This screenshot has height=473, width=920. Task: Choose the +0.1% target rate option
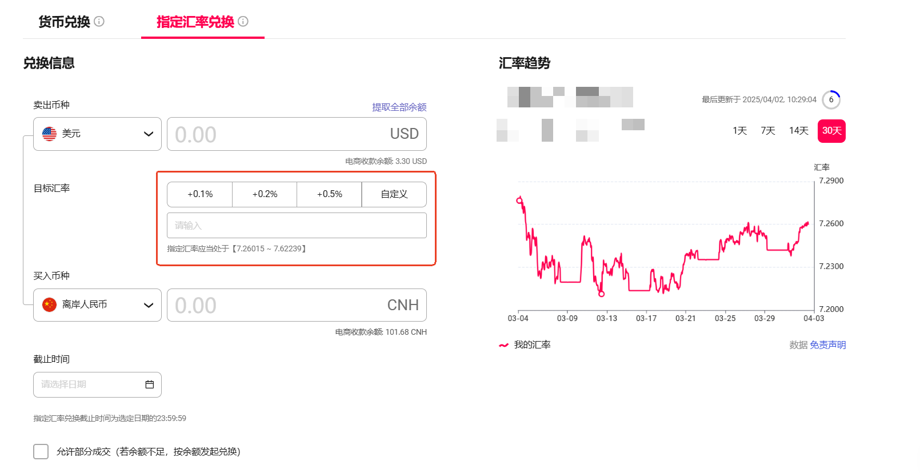(x=200, y=194)
